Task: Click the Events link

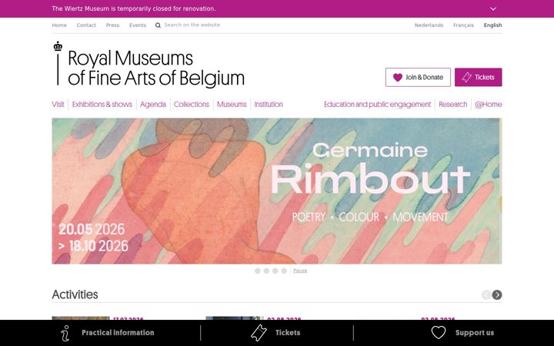Action: [x=138, y=25]
